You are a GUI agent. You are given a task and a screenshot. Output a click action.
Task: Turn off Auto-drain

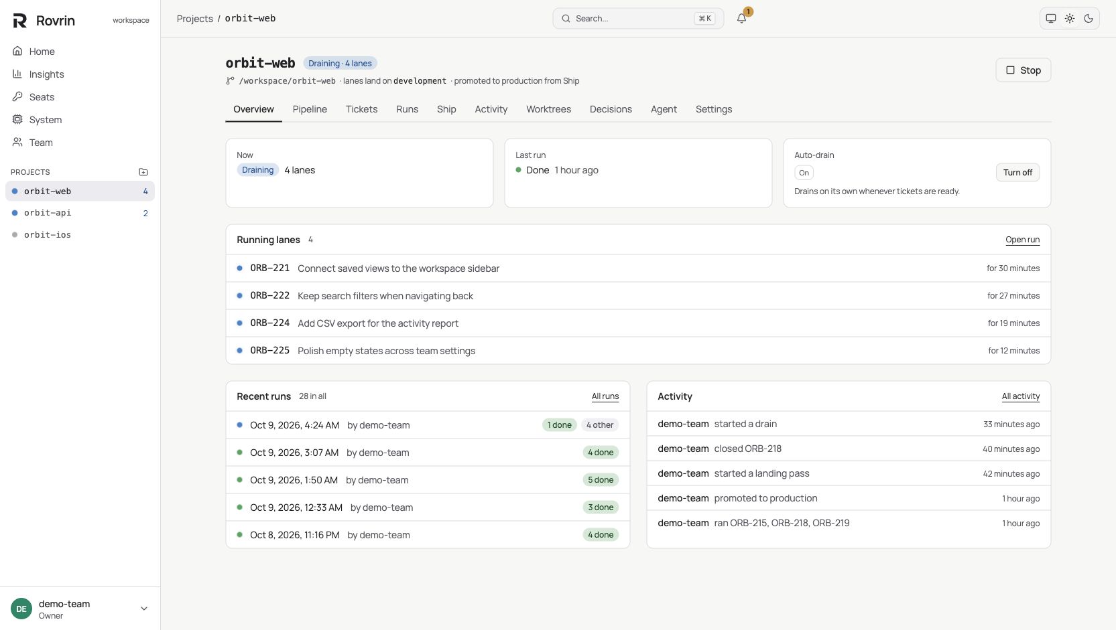point(1017,173)
